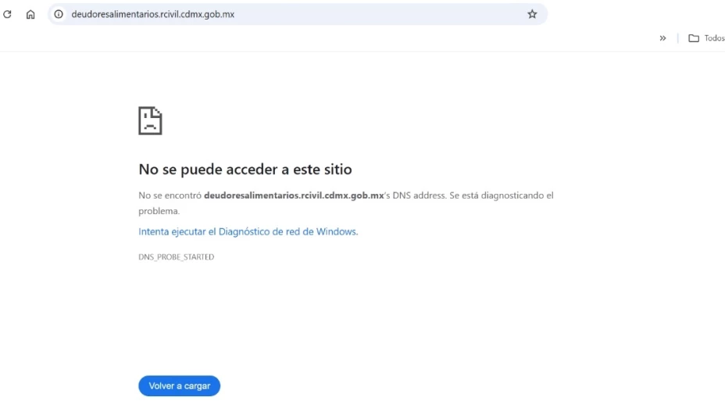Expand hidden bookmarks with the double chevron
This screenshot has height=408, width=725.
tap(662, 38)
